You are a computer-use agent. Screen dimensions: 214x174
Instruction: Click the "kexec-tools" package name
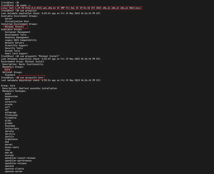(12, 147)
